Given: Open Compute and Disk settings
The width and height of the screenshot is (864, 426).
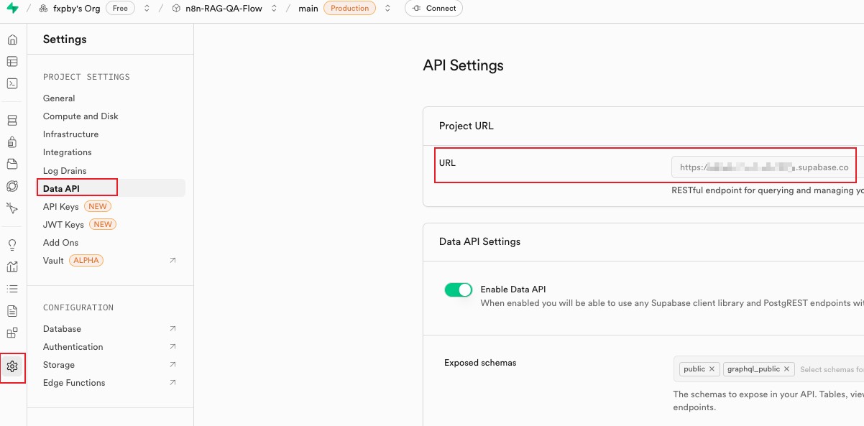Looking at the screenshot, I should (81, 116).
